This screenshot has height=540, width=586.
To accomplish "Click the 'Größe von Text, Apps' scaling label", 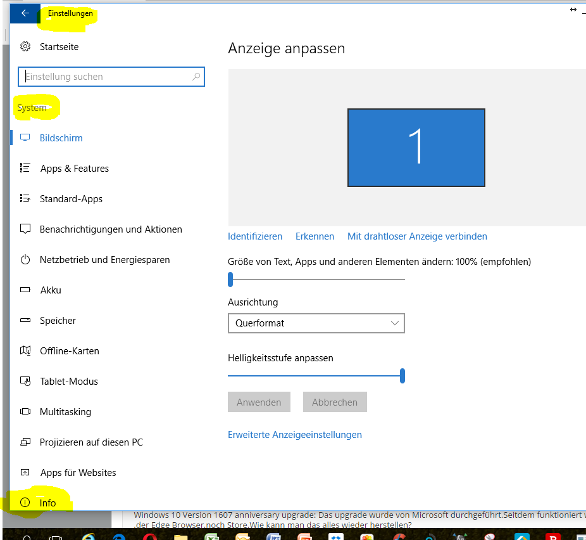I will click(x=379, y=262).
